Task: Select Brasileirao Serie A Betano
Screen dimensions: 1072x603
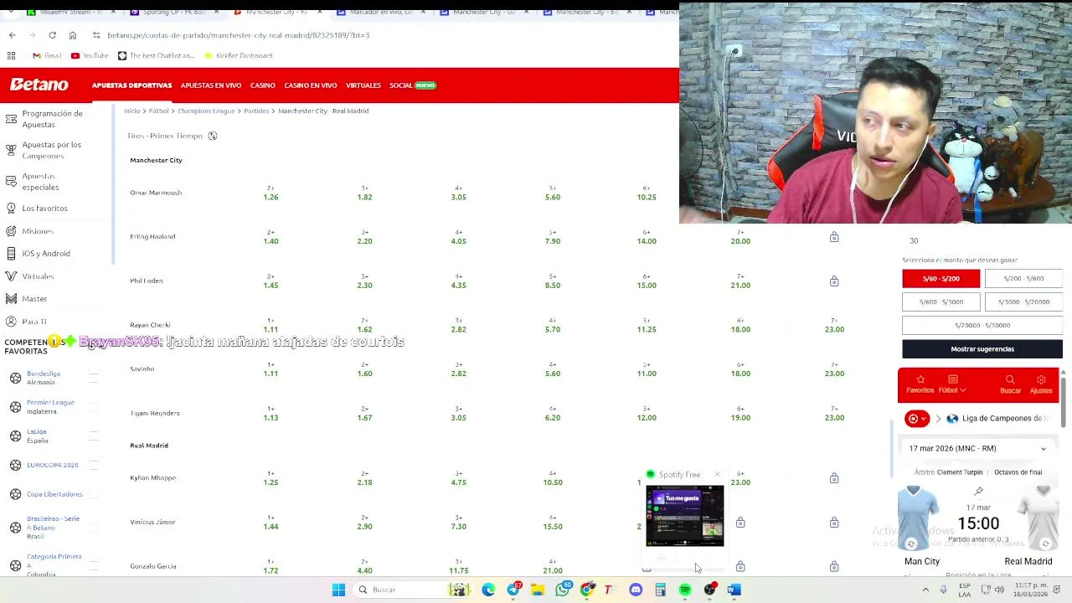Action: pyautogui.click(x=53, y=528)
